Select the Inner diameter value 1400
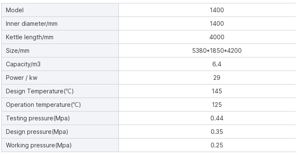This screenshot has width=298, height=155. tap(217, 24)
